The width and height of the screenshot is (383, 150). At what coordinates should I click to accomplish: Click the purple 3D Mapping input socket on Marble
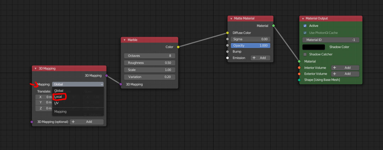click(121, 84)
